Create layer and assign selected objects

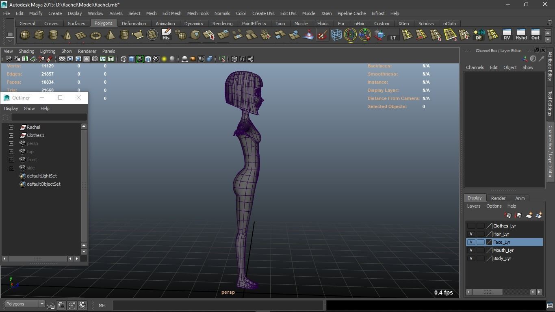[539, 215]
